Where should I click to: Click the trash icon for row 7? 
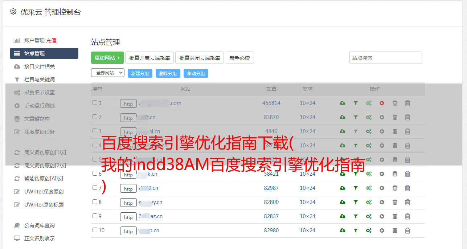click(407, 188)
